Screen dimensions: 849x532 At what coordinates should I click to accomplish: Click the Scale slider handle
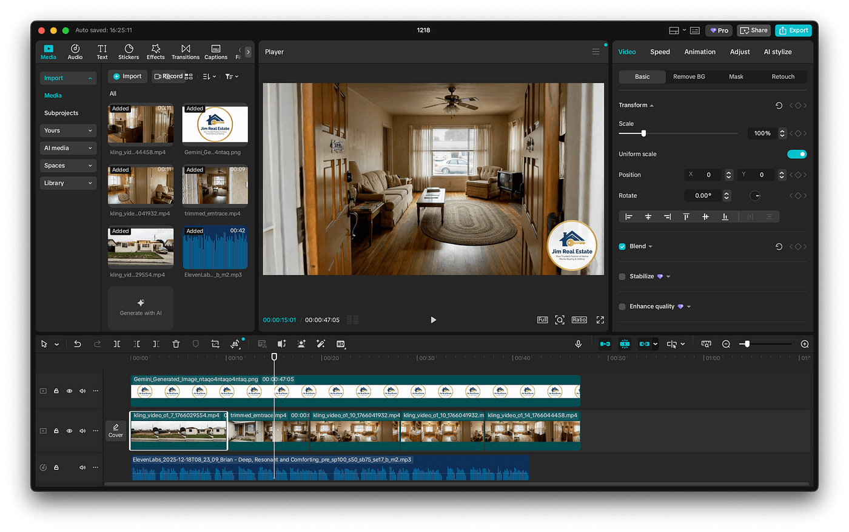point(643,133)
